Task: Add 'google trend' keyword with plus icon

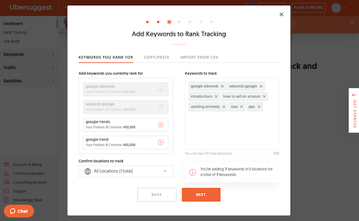Action: (161, 142)
